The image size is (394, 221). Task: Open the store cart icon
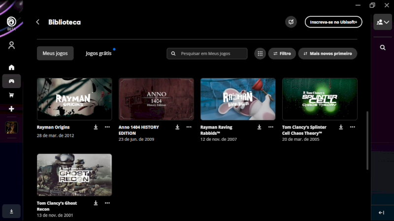pyautogui.click(x=11, y=95)
